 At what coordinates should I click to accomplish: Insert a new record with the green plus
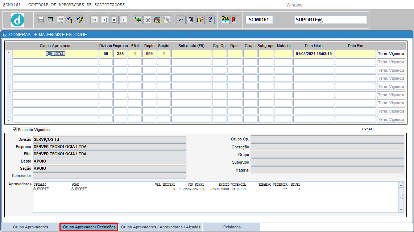tap(138, 20)
